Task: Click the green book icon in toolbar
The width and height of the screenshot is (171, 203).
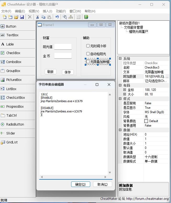Action: tap(86, 17)
